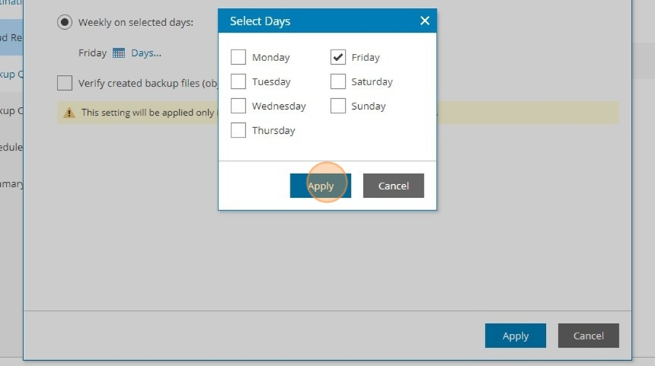The height and width of the screenshot is (366, 655).
Task: Enable the Wednesday checkbox
Action: click(x=238, y=106)
